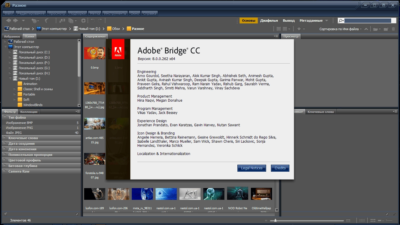Viewport: 400px width, 225px height.
Task: Switch to details view icon
Action: tap(381, 220)
